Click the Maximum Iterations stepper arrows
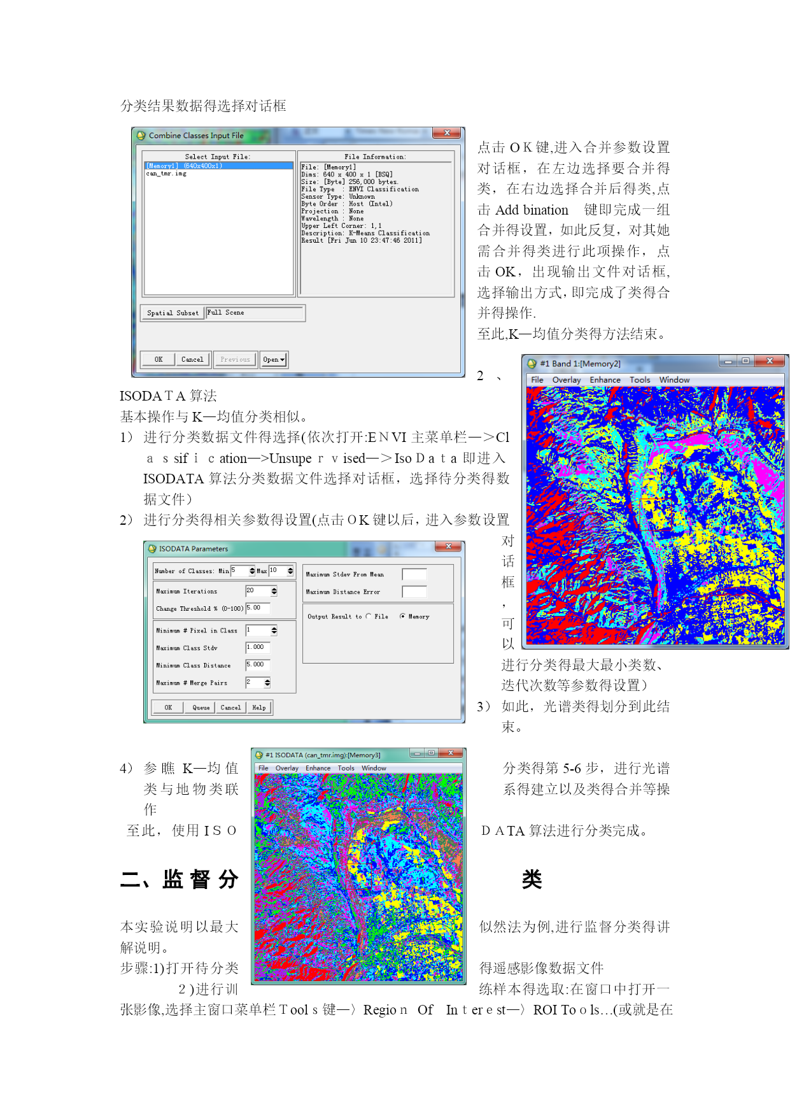This screenshot has width=790, height=1117. pyautogui.click(x=274, y=591)
